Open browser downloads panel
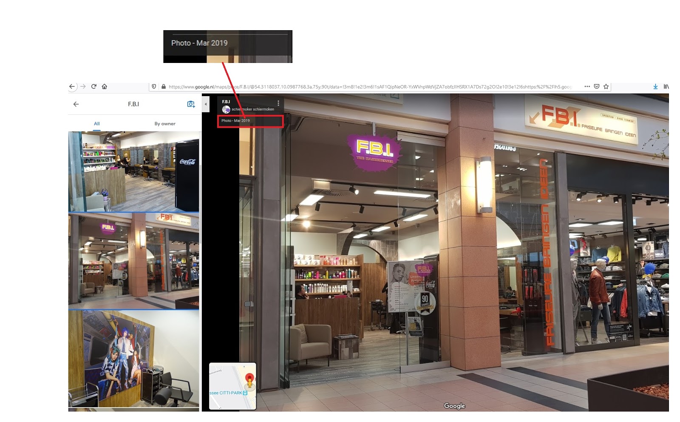The width and height of the screenshot is (680, 422). point(655,86)
